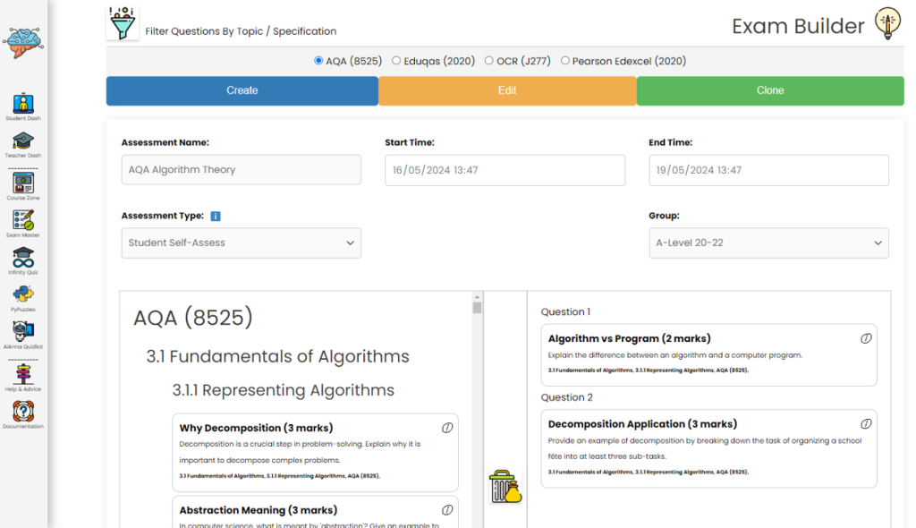This screenshot has width=916, height=528.
Task: Open the Group dropdown showing A-Level 20-22
Action: 768,243
